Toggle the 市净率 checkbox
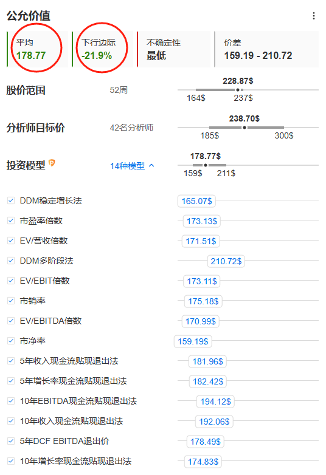The width and height of the screenshot is (326, 475). [x=11, y=341]
